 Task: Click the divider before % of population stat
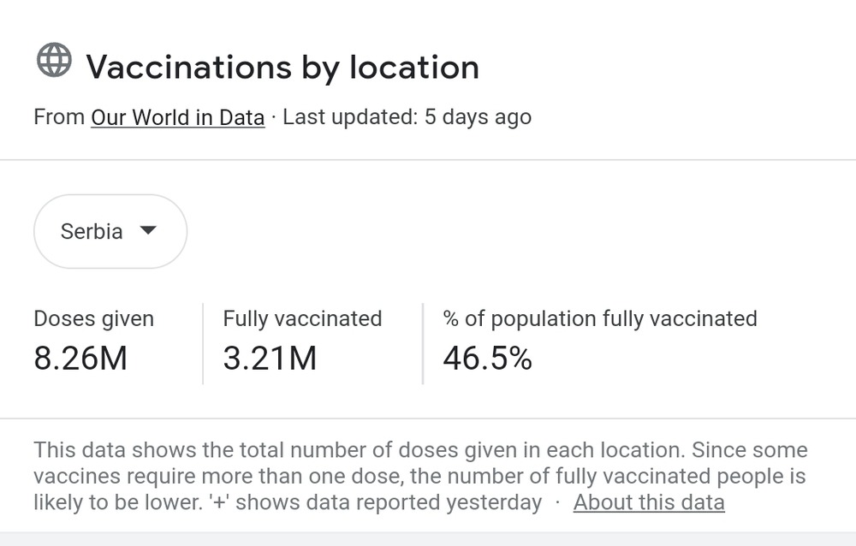pos(423,342)
